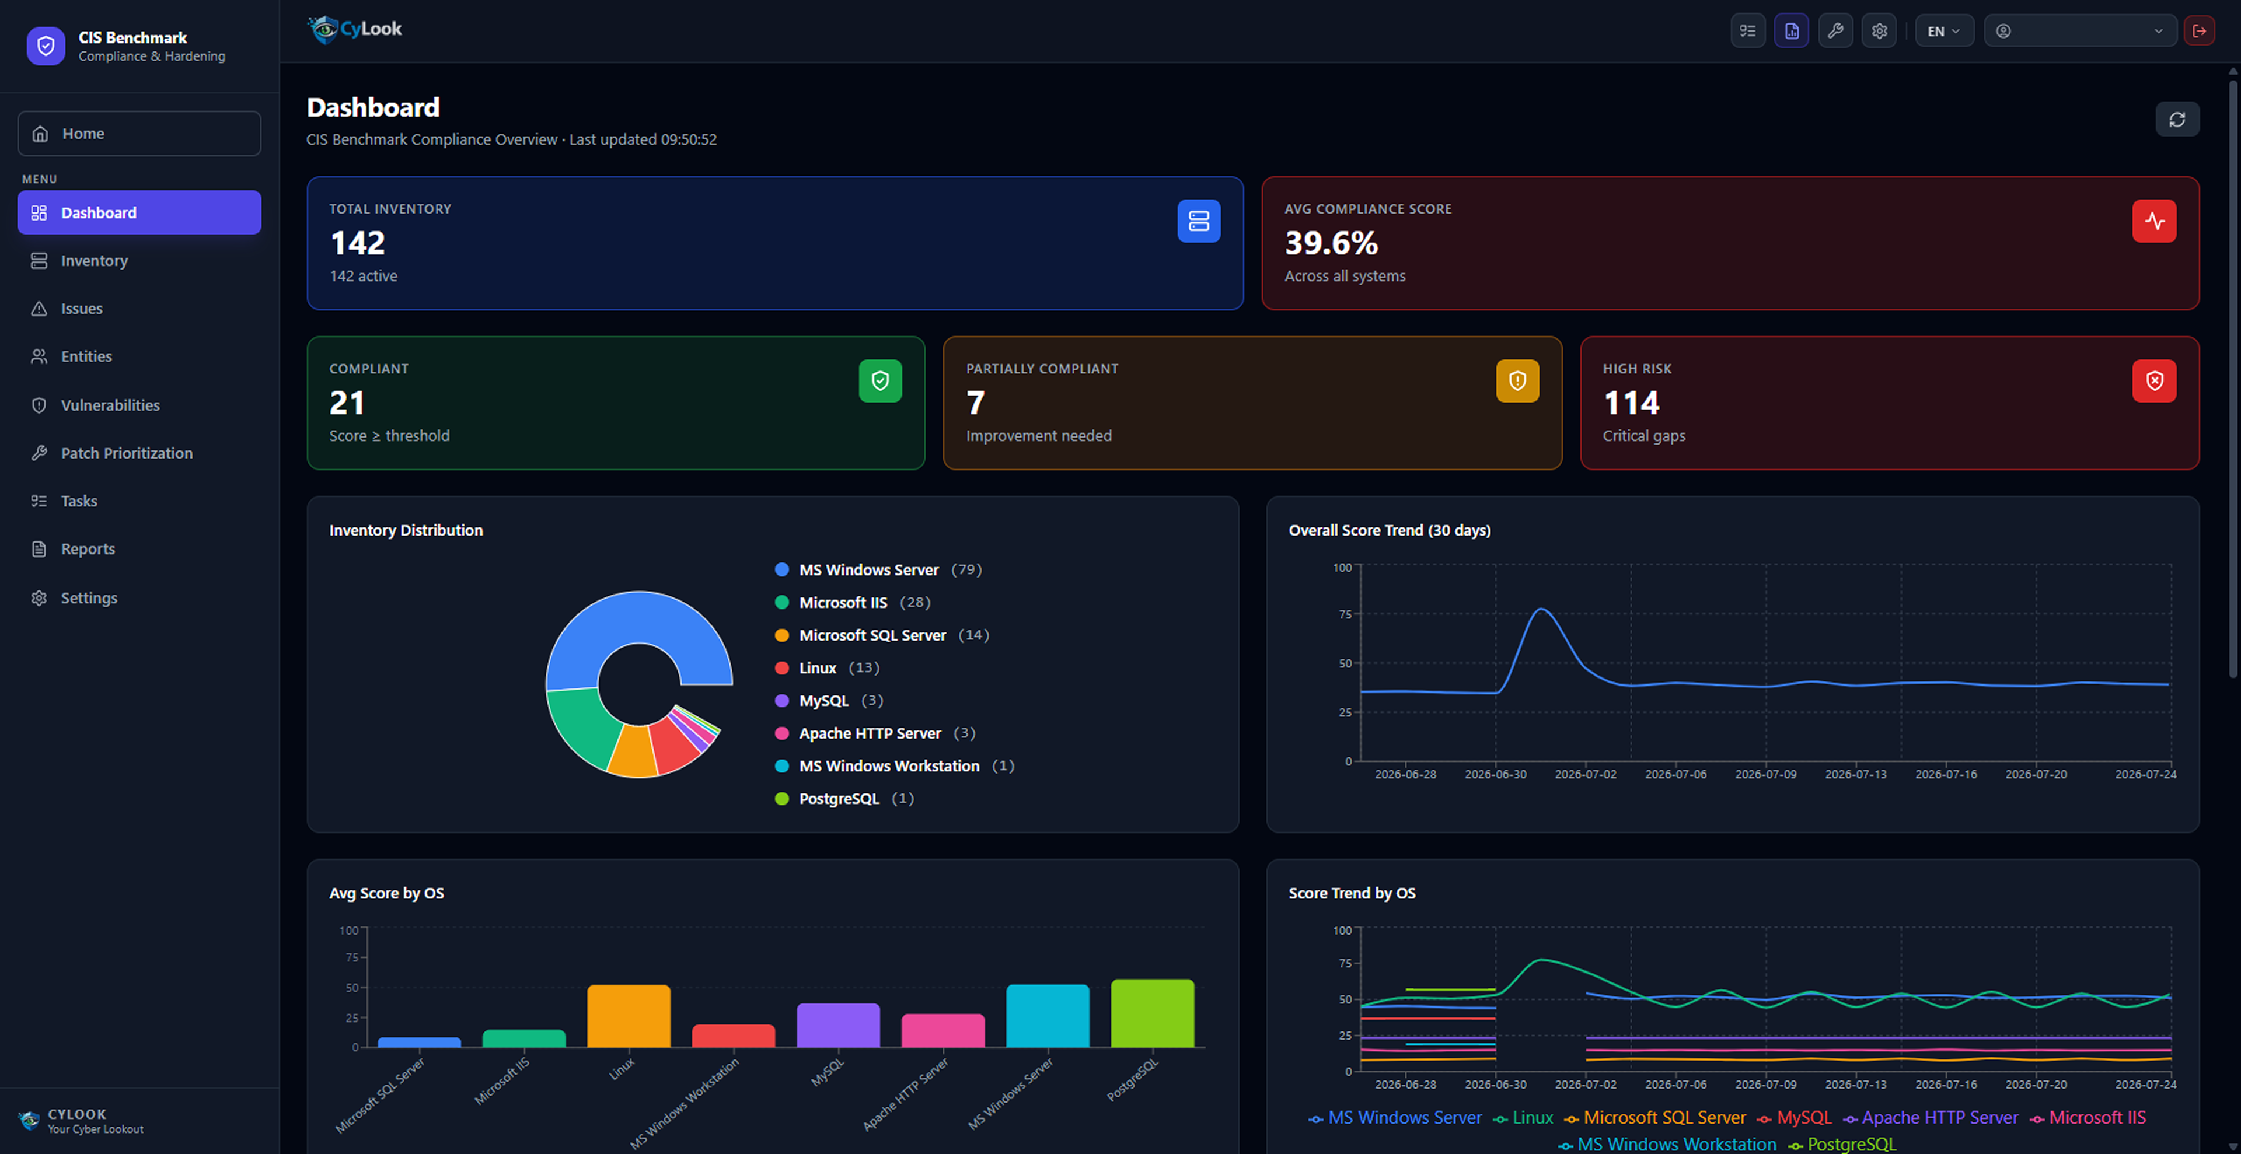The width and height of the screenshot is (2241, 1154).
Task: Click the red logout icon
Action: point(2199,32)
